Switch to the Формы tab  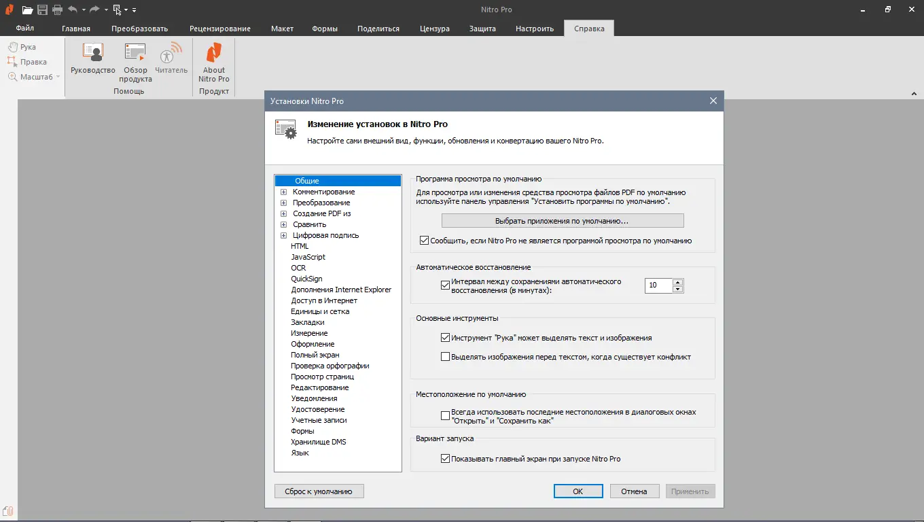coord(325,29)
